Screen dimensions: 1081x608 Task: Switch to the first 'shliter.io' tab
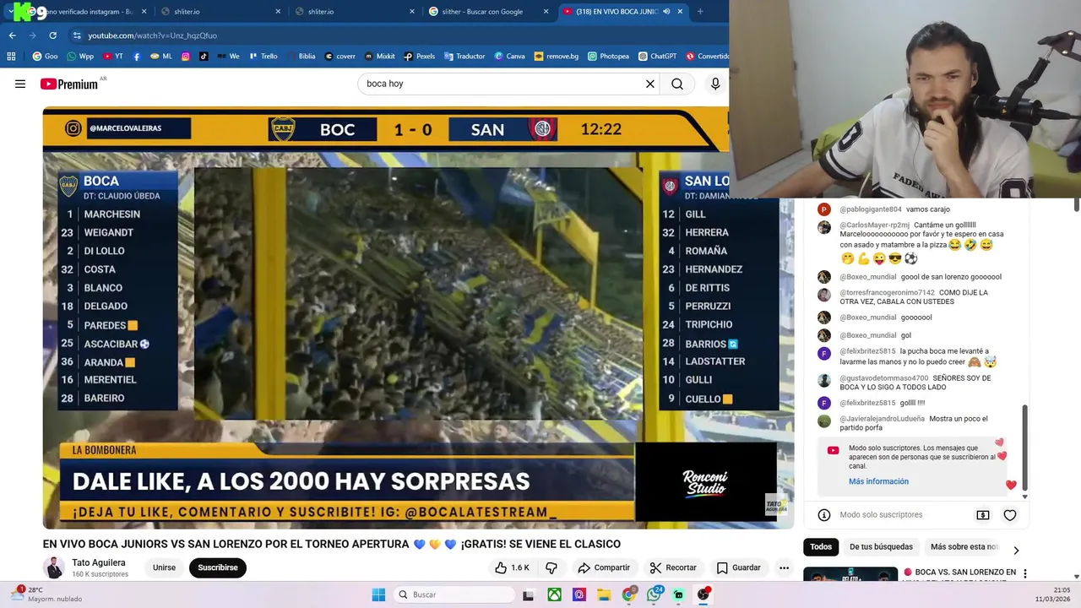click(x=220, y=12)
